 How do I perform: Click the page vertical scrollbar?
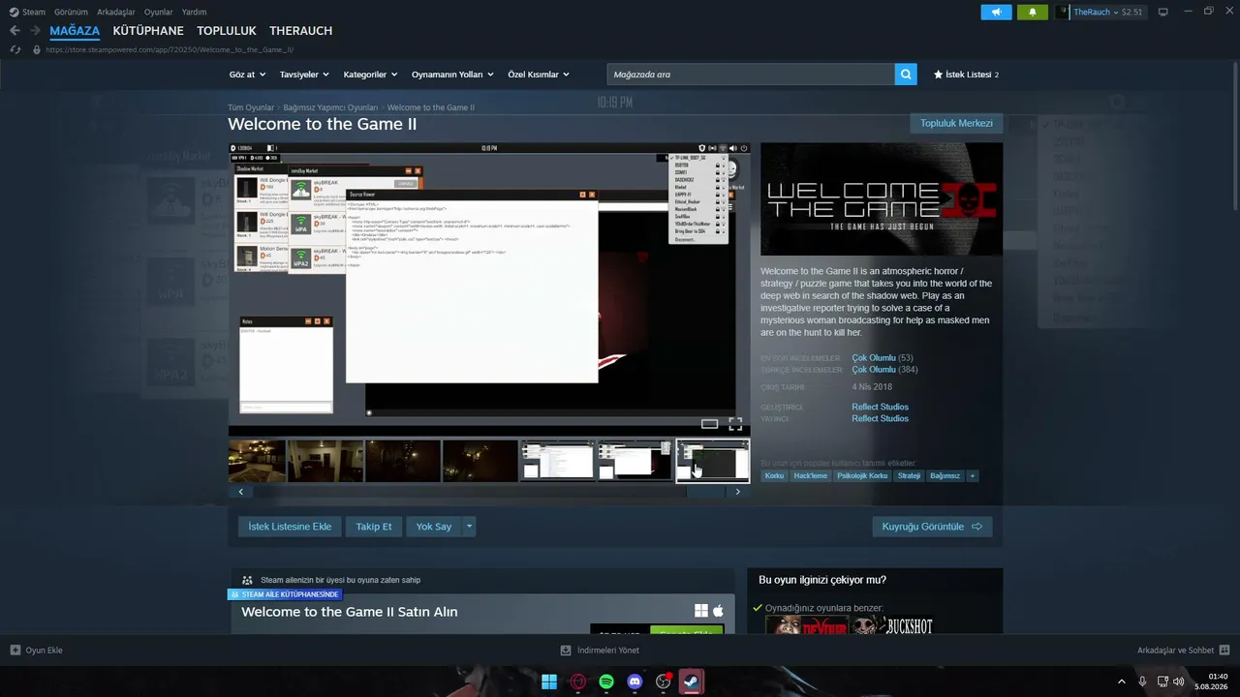coord(1235,136)
